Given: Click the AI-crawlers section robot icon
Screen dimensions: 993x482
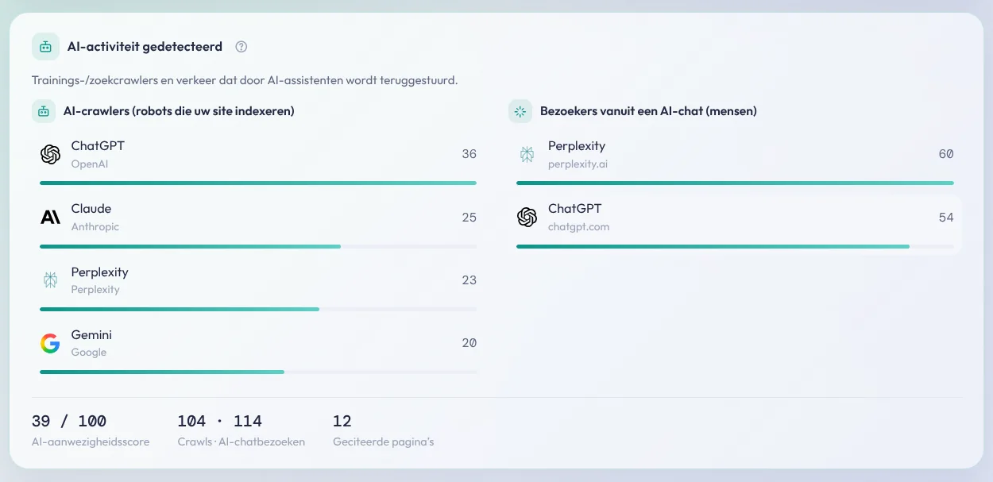Looking at the screenshot, I should pyautogui.click(x=44, y=111).
